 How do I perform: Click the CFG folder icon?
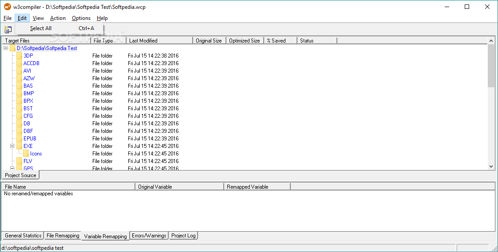pos(19,116)
